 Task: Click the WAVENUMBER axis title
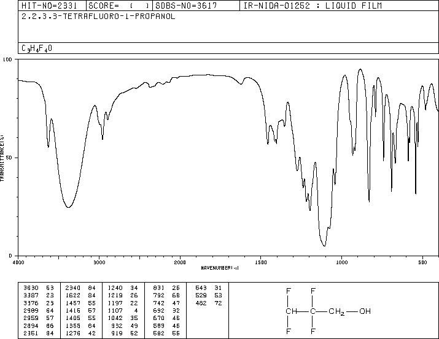pos(220,268)
